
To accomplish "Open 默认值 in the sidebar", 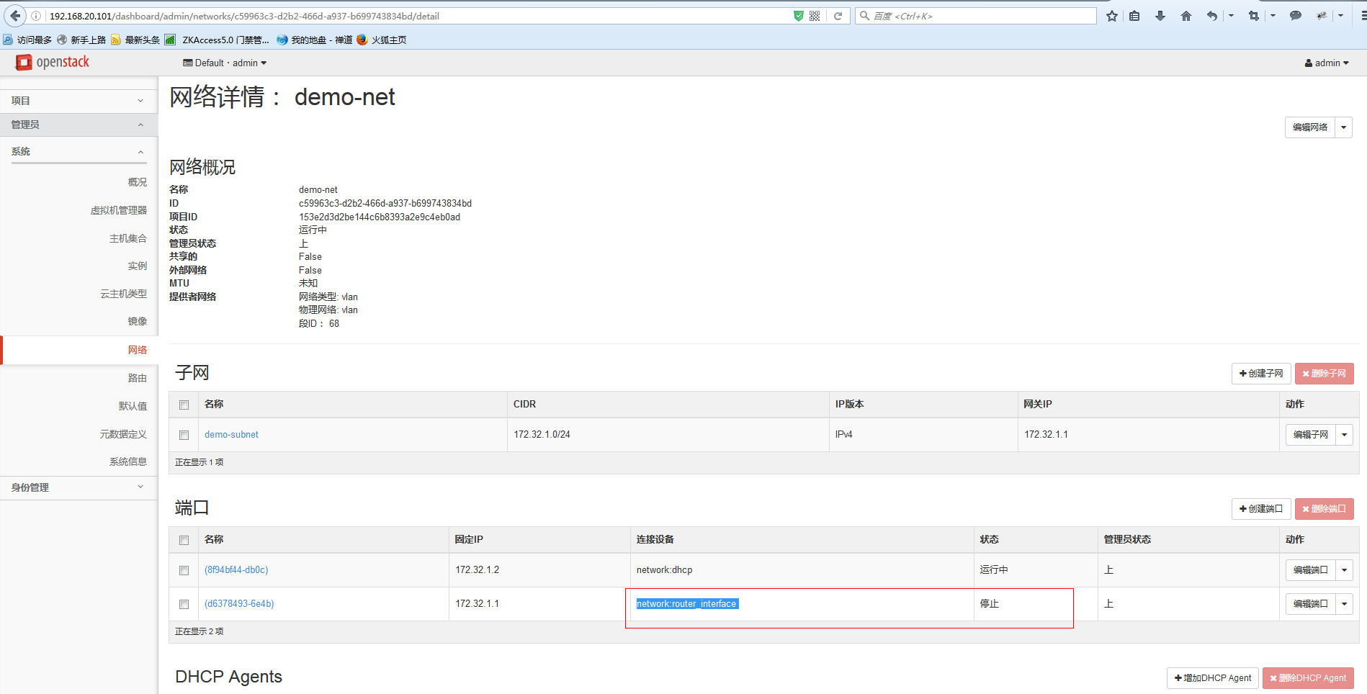I will click(x=133, y=406).
